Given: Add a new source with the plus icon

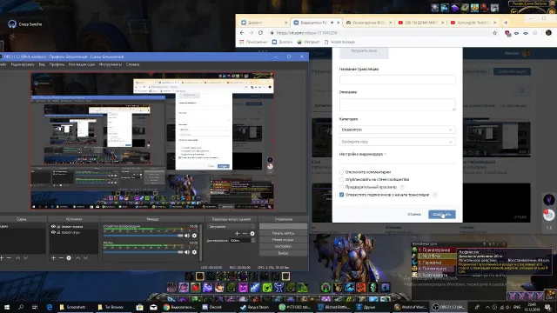Looking at the screenshot, I should 53,258.
